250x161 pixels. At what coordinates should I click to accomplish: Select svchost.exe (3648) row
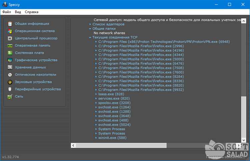point(114,116)
